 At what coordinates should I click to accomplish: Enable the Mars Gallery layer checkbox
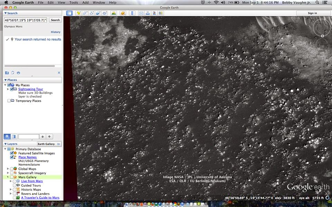[x=12, y=177]
